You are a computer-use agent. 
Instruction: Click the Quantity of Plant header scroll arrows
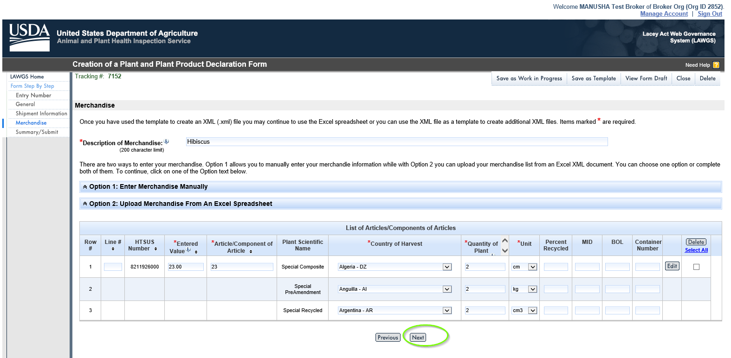(x=505, y=245)
